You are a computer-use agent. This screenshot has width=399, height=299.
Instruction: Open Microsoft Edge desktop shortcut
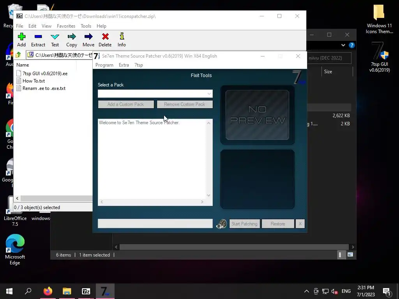tap(15, 250)
